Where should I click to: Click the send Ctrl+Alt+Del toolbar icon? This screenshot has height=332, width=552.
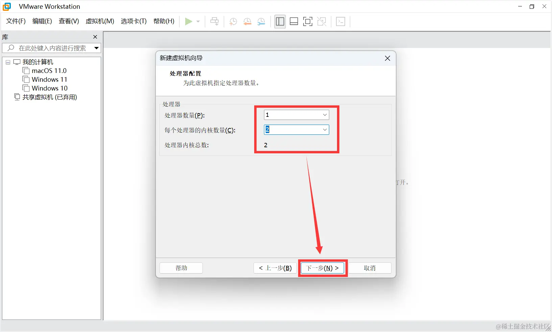pos(215,22)
